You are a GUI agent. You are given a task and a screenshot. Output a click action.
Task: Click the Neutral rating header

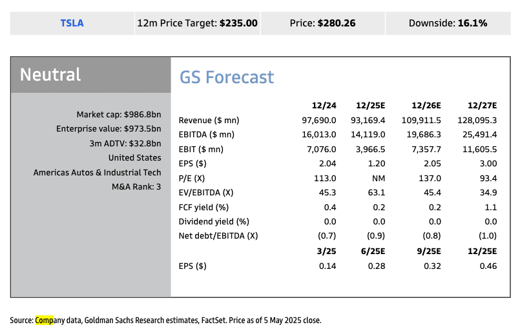[50, 75]
